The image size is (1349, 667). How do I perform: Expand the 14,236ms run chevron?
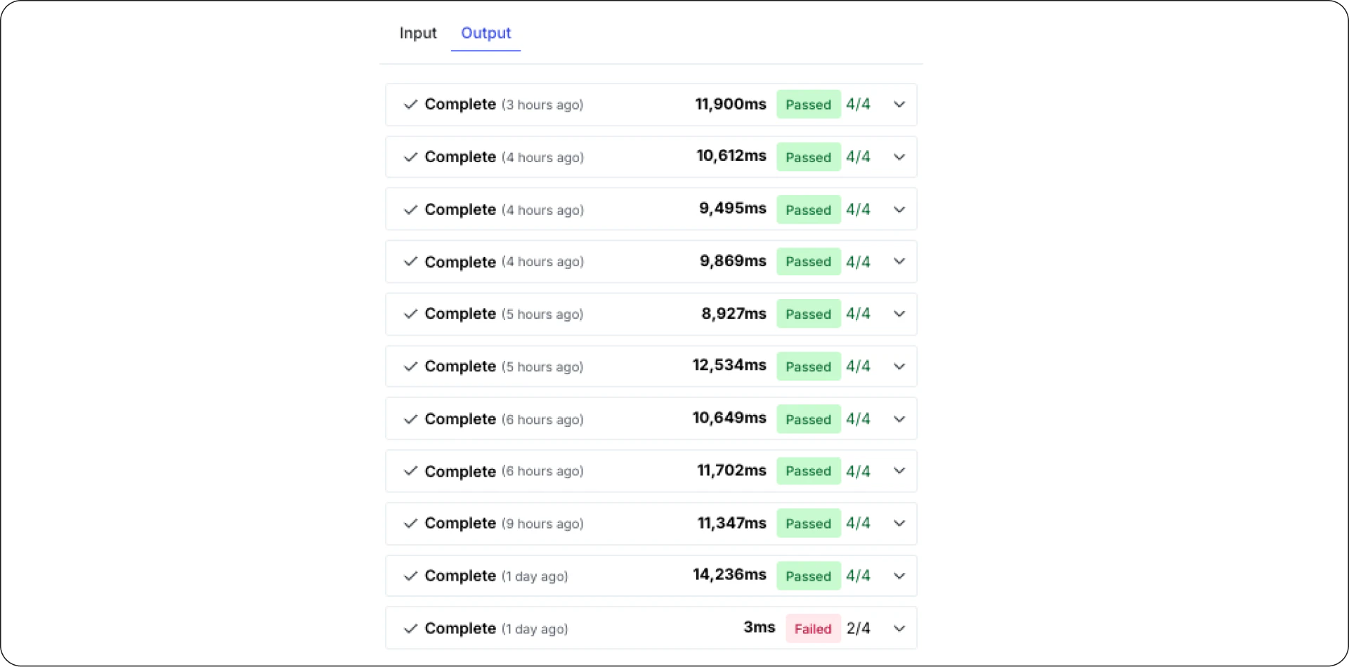tap(899, 576)
